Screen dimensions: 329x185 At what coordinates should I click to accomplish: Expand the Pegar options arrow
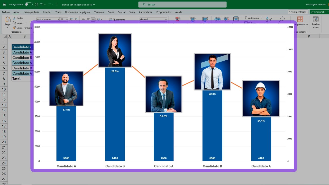[x=8, y=27]
